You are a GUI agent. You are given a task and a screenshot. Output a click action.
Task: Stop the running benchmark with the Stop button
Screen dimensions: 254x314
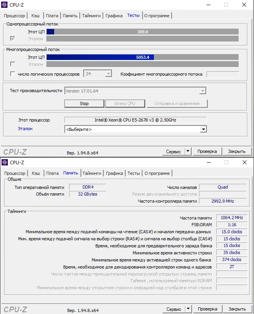(84, 103)
